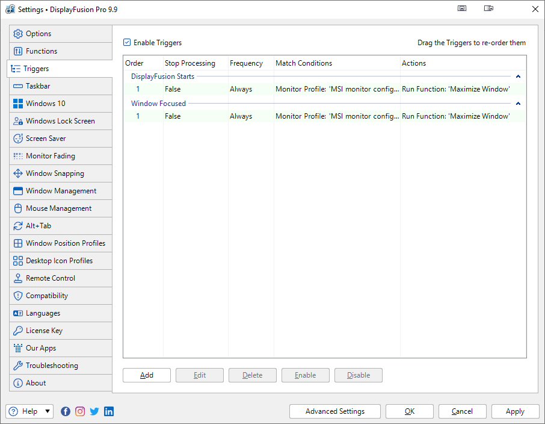The width and height of the screenshot is (545, 424).
Task: Click the split-monitor icon in title bar
Action: (x=488, y=9)
